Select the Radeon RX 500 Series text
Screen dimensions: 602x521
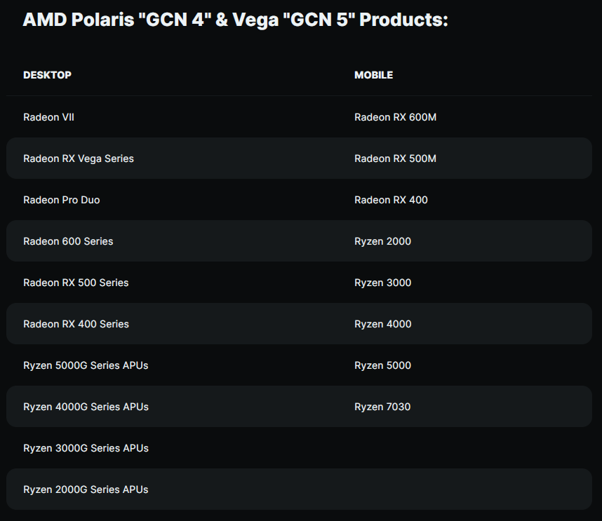[76, 283]
